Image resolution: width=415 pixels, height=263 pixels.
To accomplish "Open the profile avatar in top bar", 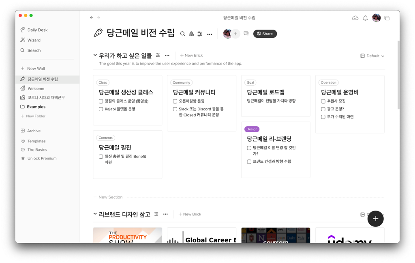I will tap(376, 18).
